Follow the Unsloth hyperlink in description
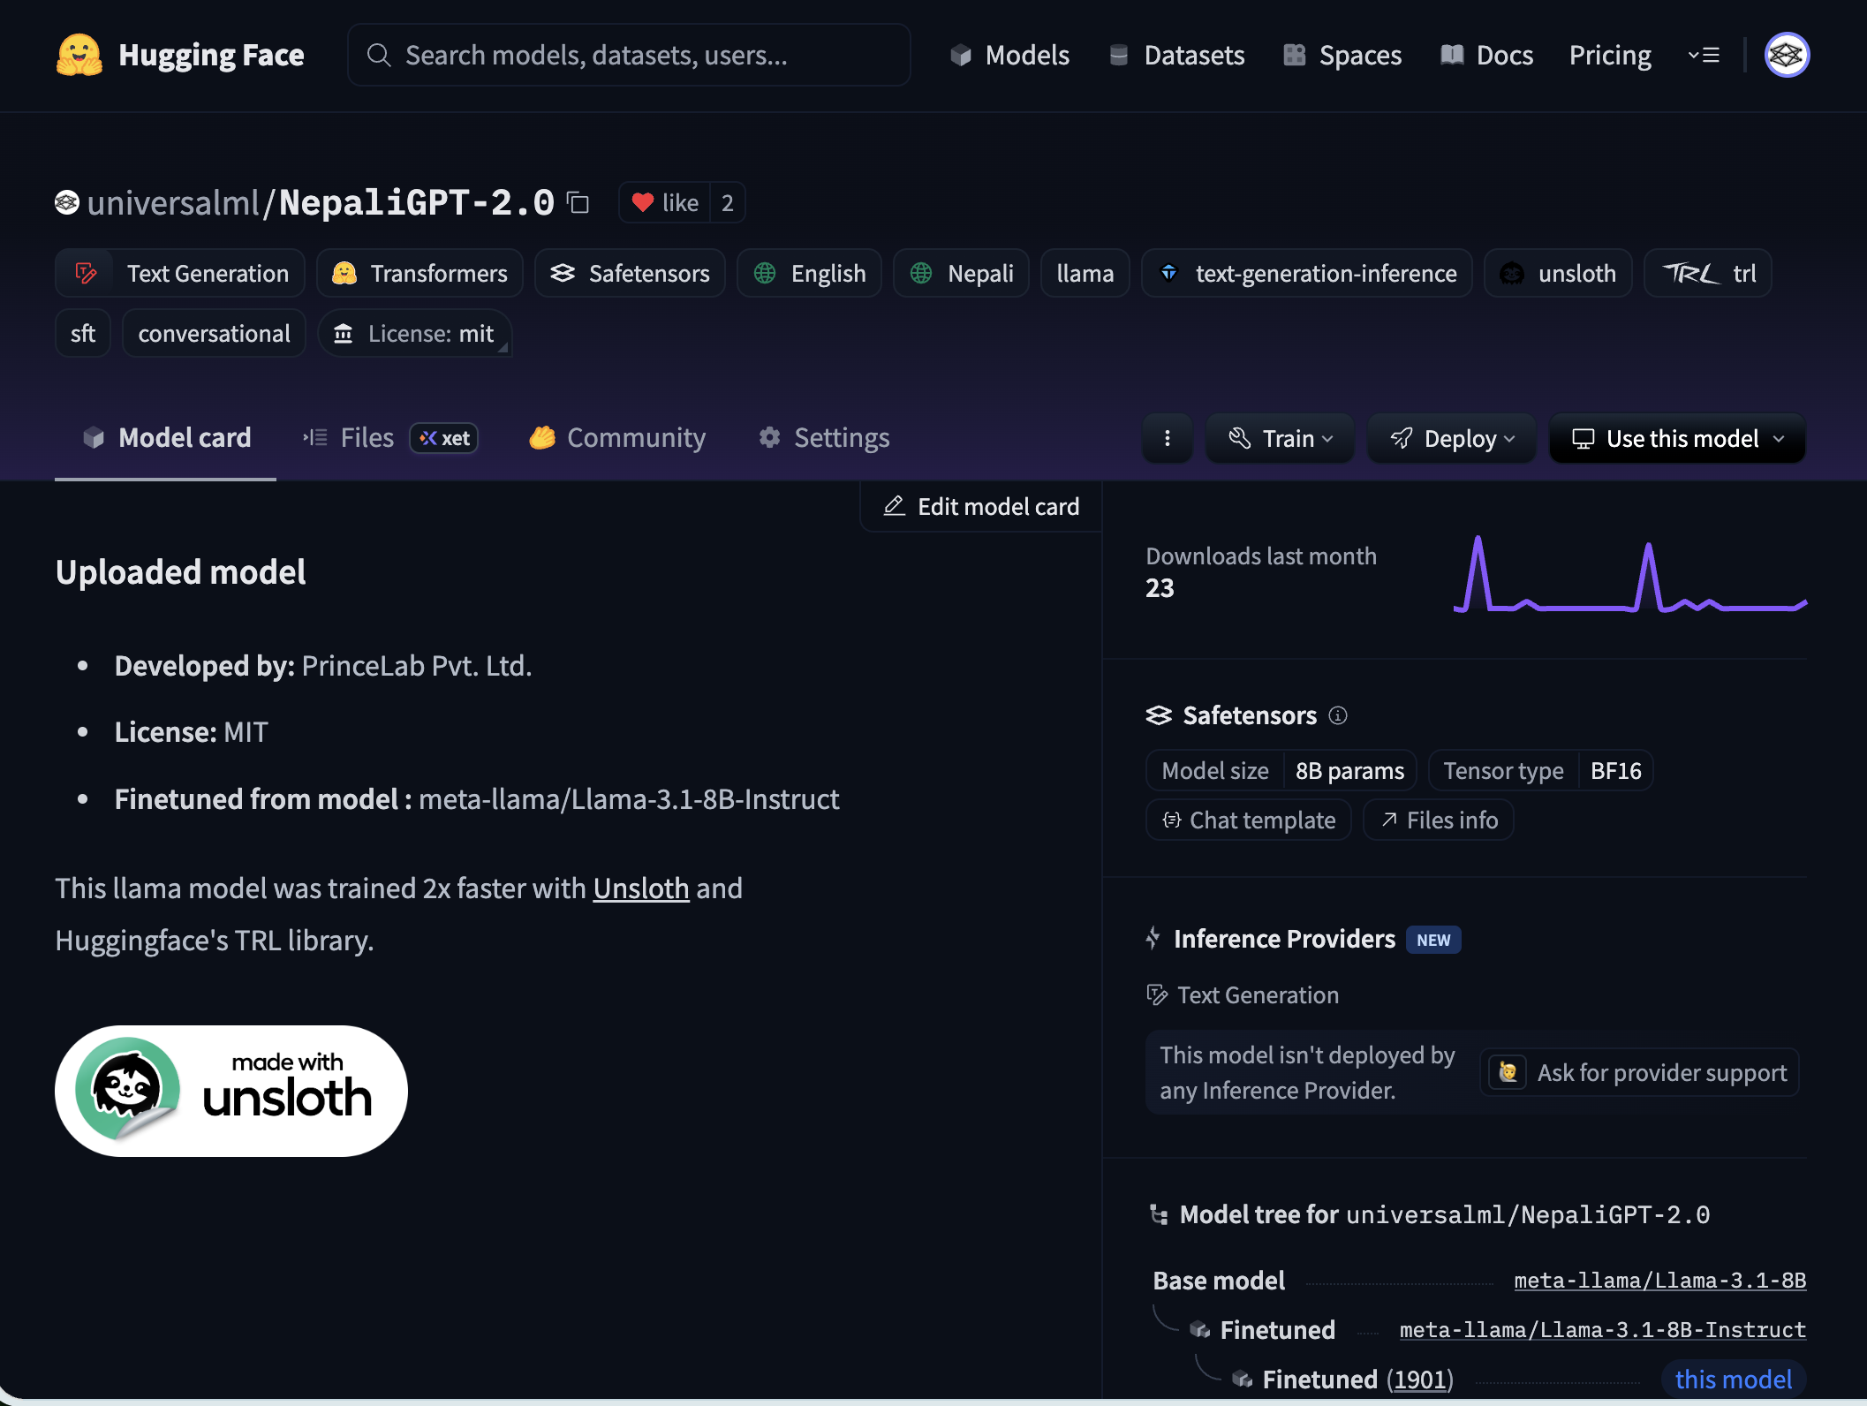1867x1406 pixels. coord(640,888)
